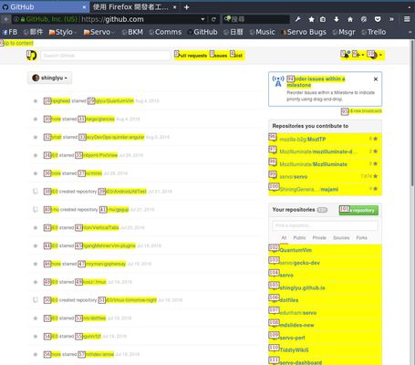This screenshot has width=415, height=365.
Task: View the new broadcasts link
Action: [361, 111]
